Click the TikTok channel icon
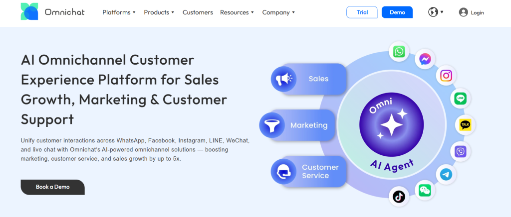This screenshot has height=217, width=511. [x=398, y=197]
